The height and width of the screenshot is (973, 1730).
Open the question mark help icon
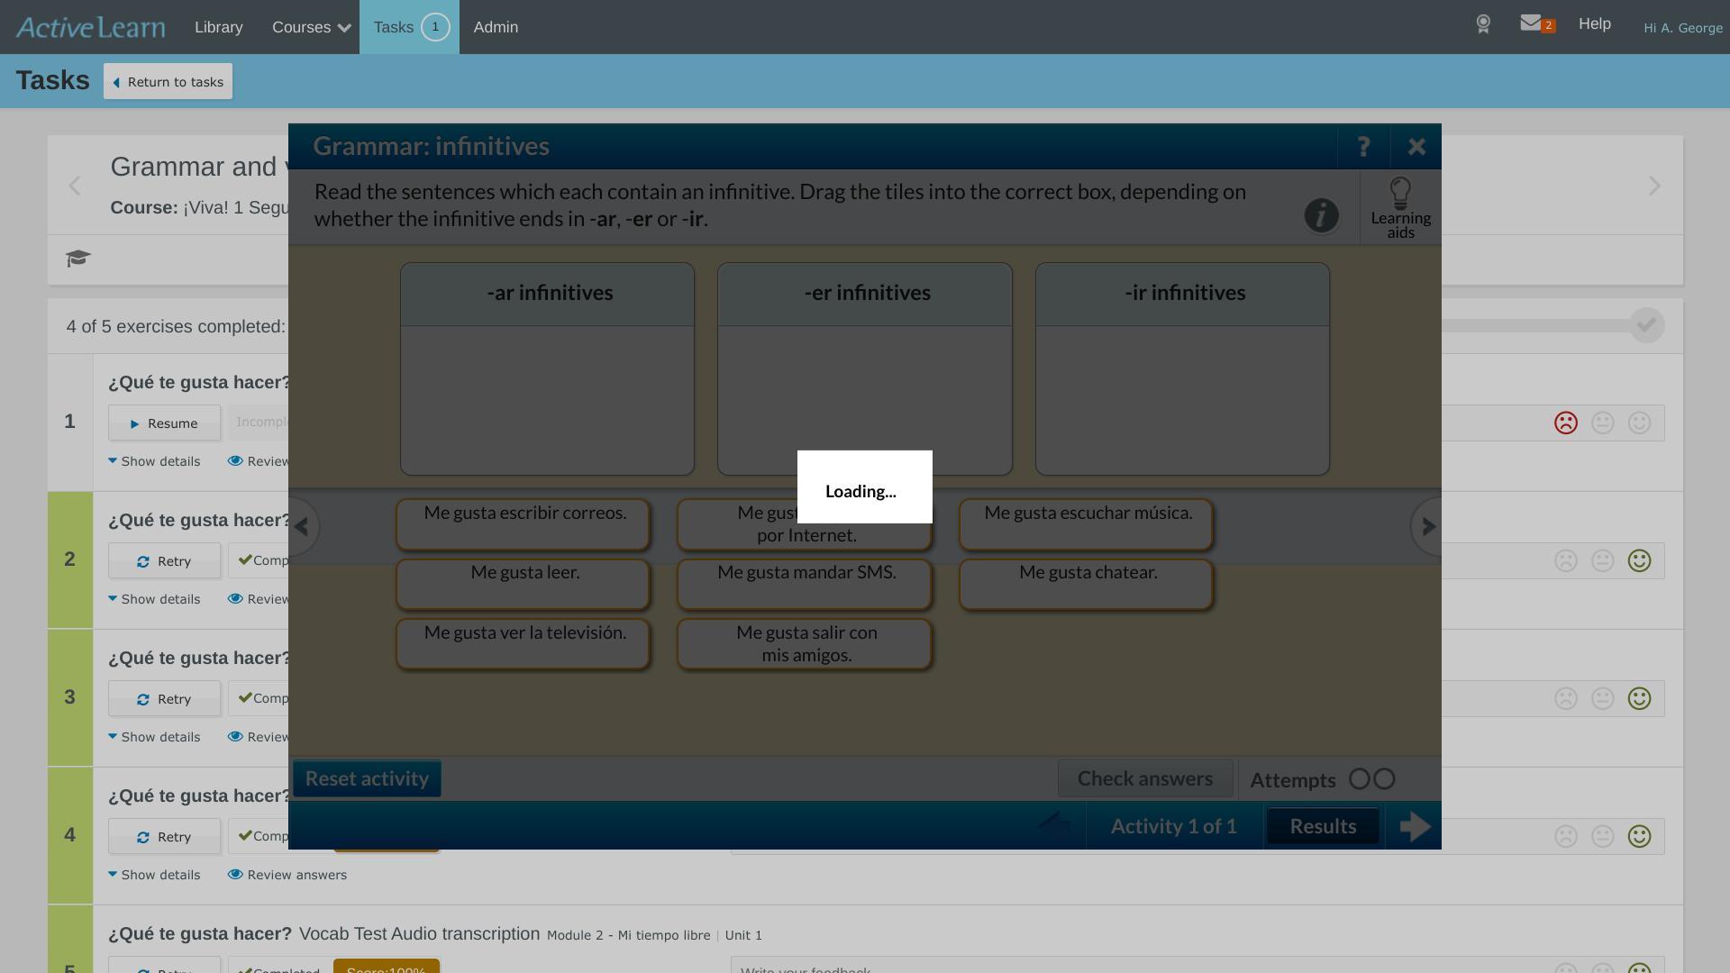[x=1363, y=147]
